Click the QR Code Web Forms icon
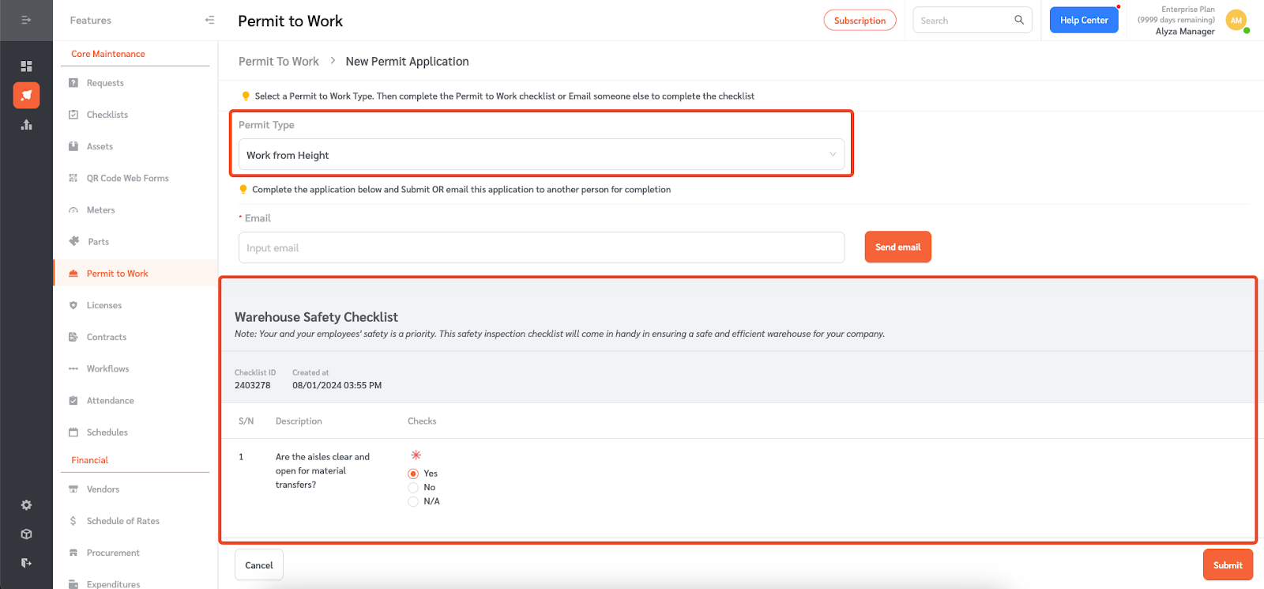 click(73, 178)
